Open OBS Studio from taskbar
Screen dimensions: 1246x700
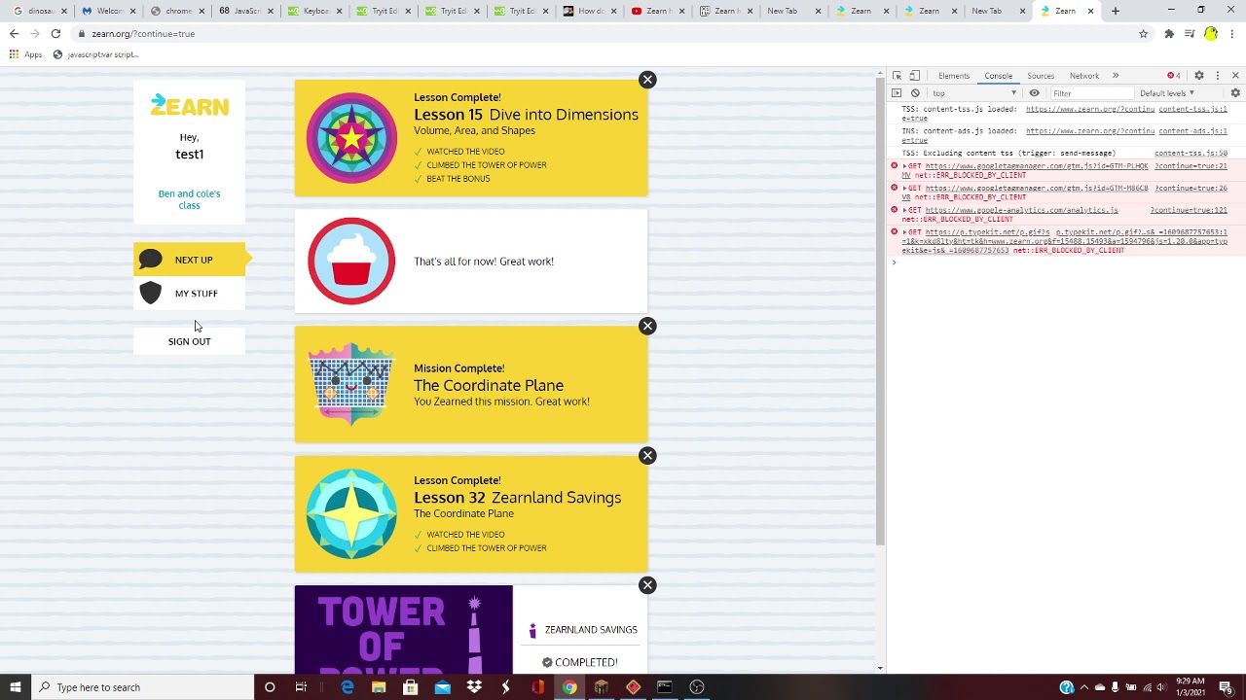pyautogui.click(x=697, y=687)
